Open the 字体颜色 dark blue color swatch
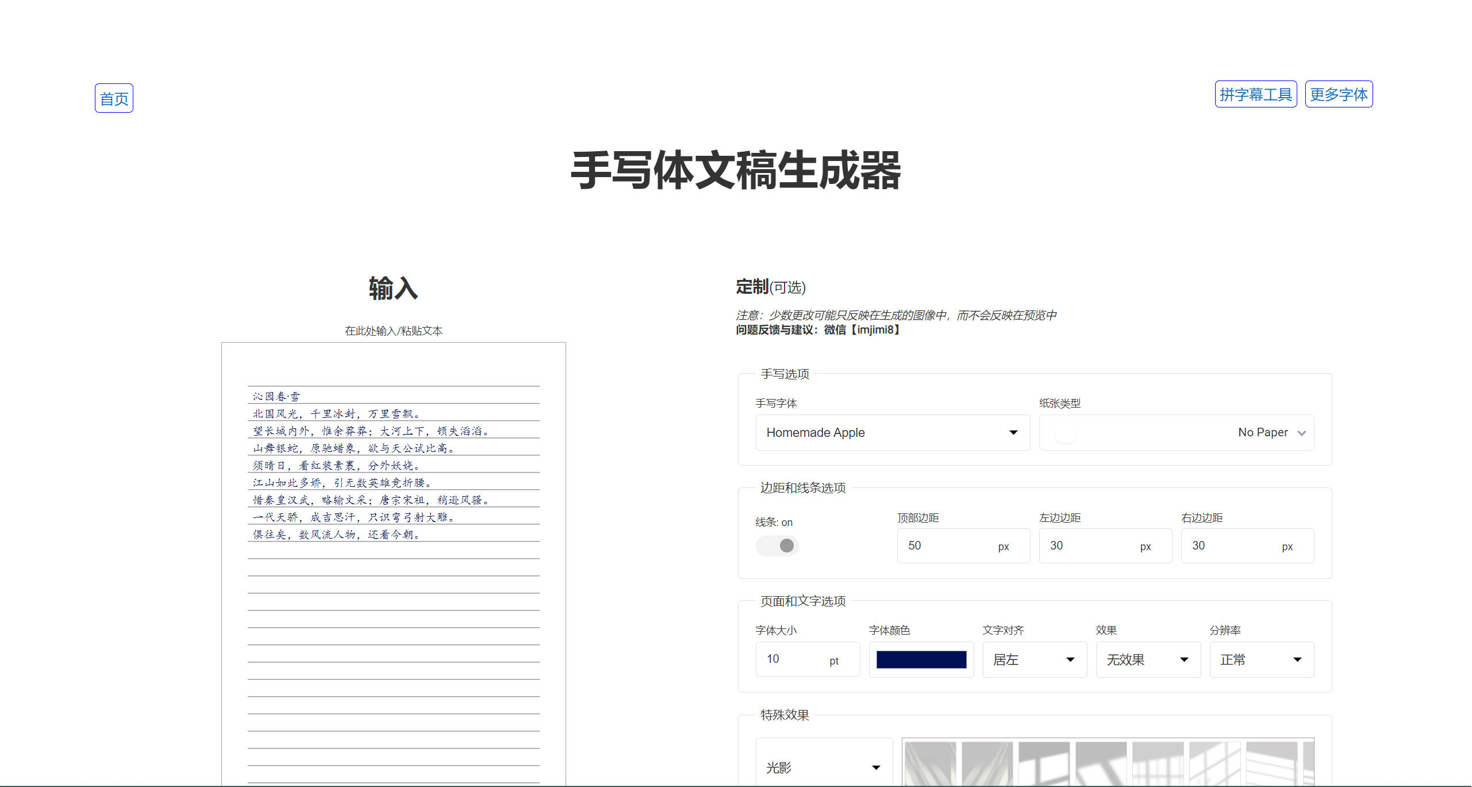The height and width of the screenshot is (787, 1472). click(x=921, y=659)
